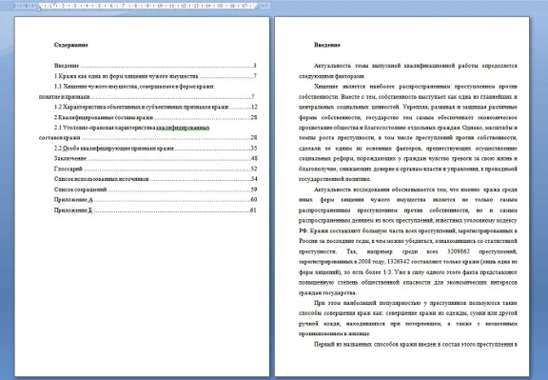Viewport: 548px width, 380px height.
Task: Click page number 12 in the contents
Action: tap(254, 107)
